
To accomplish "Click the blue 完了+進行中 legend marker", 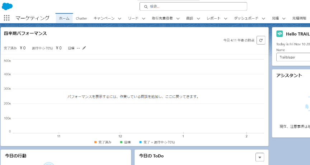I will pyautogui.click(x=140, y=142).
